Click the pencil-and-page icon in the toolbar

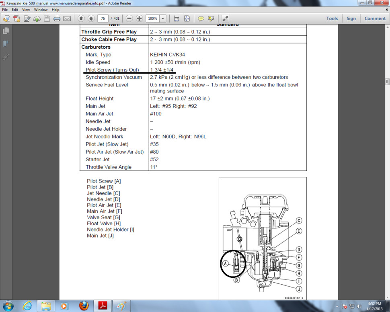click(x=27, y=18)
